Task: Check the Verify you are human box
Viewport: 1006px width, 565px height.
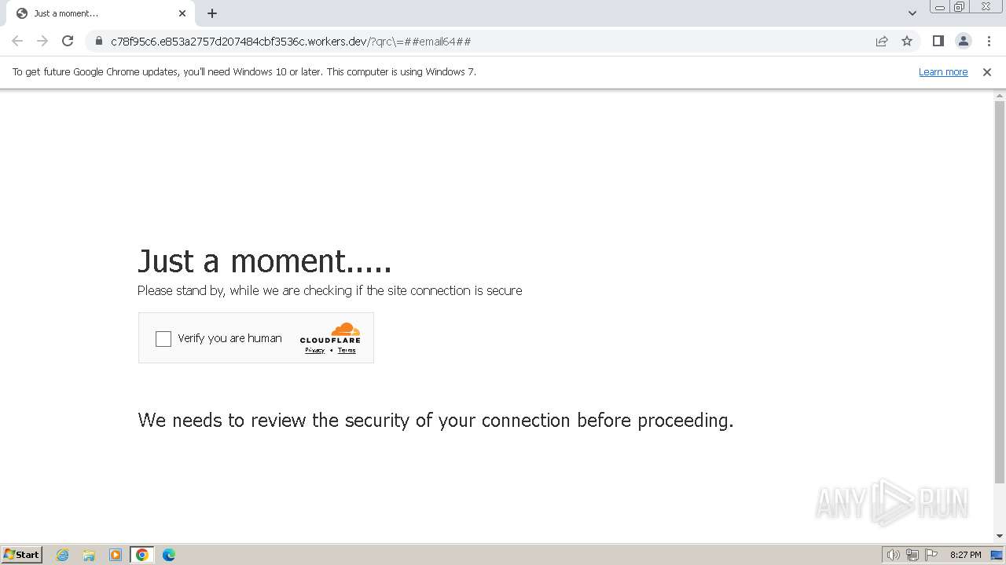Action: click(163, 339)
